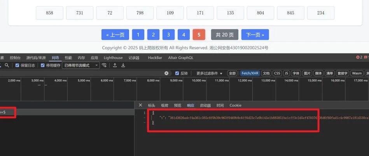Click the number box 858
This screenshot has height=156, width=369.
click(50, 13)
